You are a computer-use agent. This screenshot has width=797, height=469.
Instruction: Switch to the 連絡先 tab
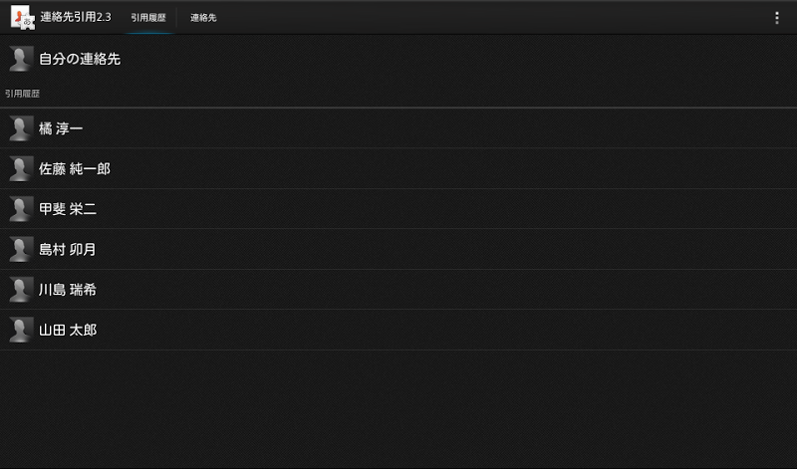[203, 18]
